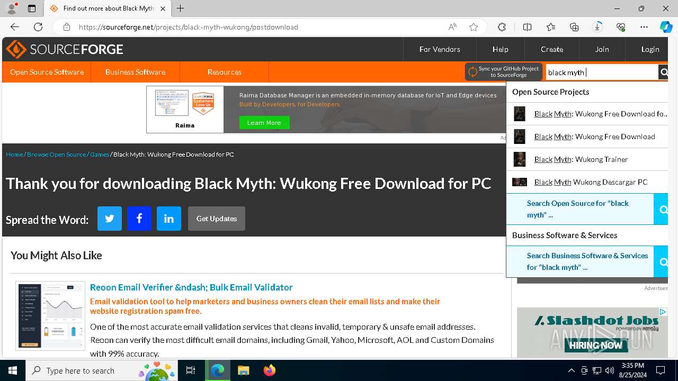Viewport: 678px width, 381px height.
Task: Share on LinkedIn icon
Action: [x=169, y=219]
